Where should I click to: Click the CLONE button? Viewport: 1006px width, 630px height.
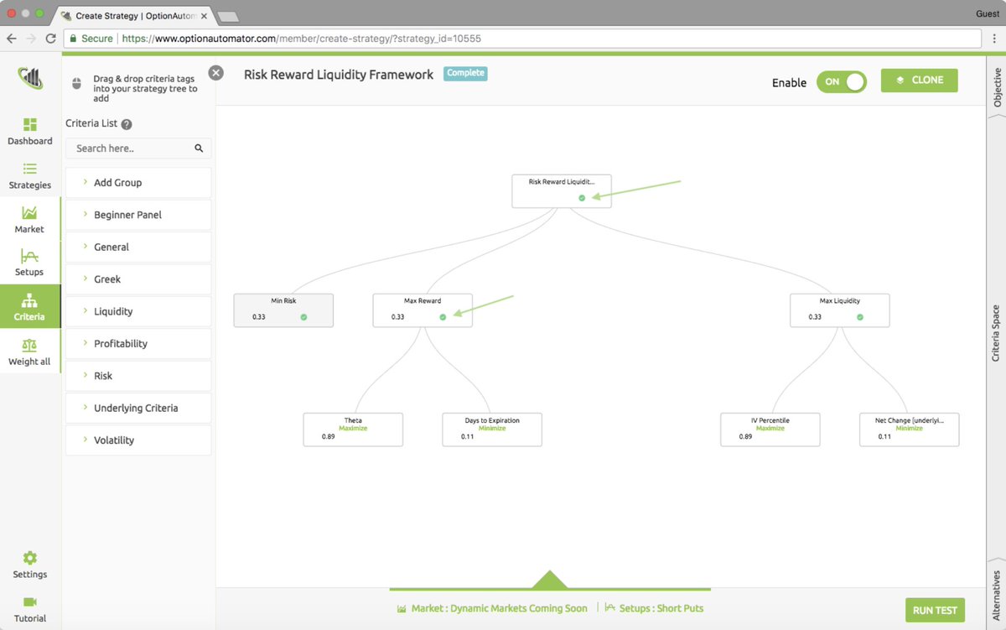pos(919,81)
